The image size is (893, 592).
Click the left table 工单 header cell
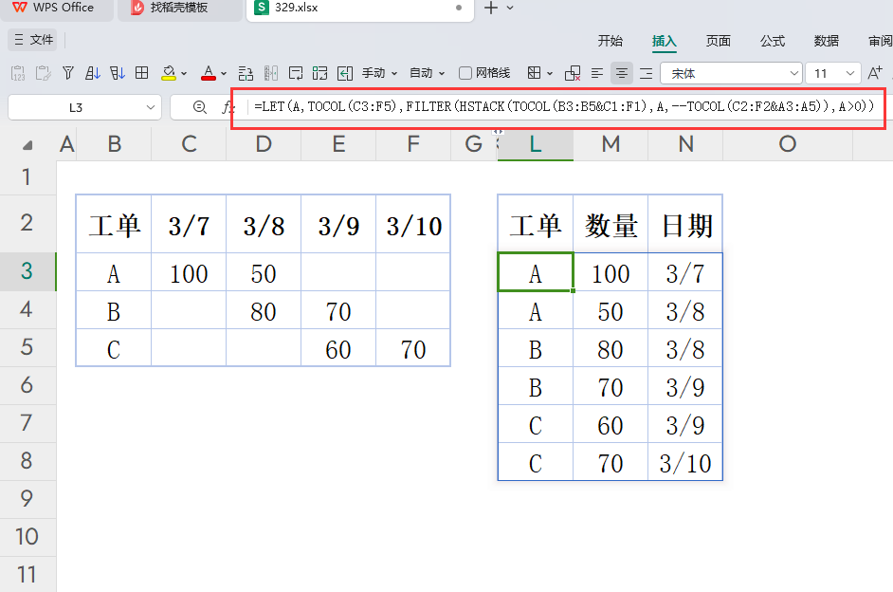(114, 226)
